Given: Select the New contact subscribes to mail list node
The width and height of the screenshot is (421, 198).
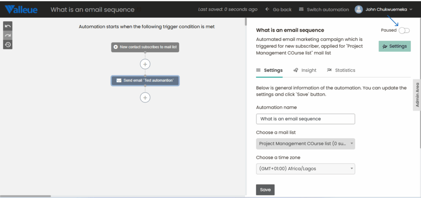Looking at the screenshot, I should click(x=145, y=47).
